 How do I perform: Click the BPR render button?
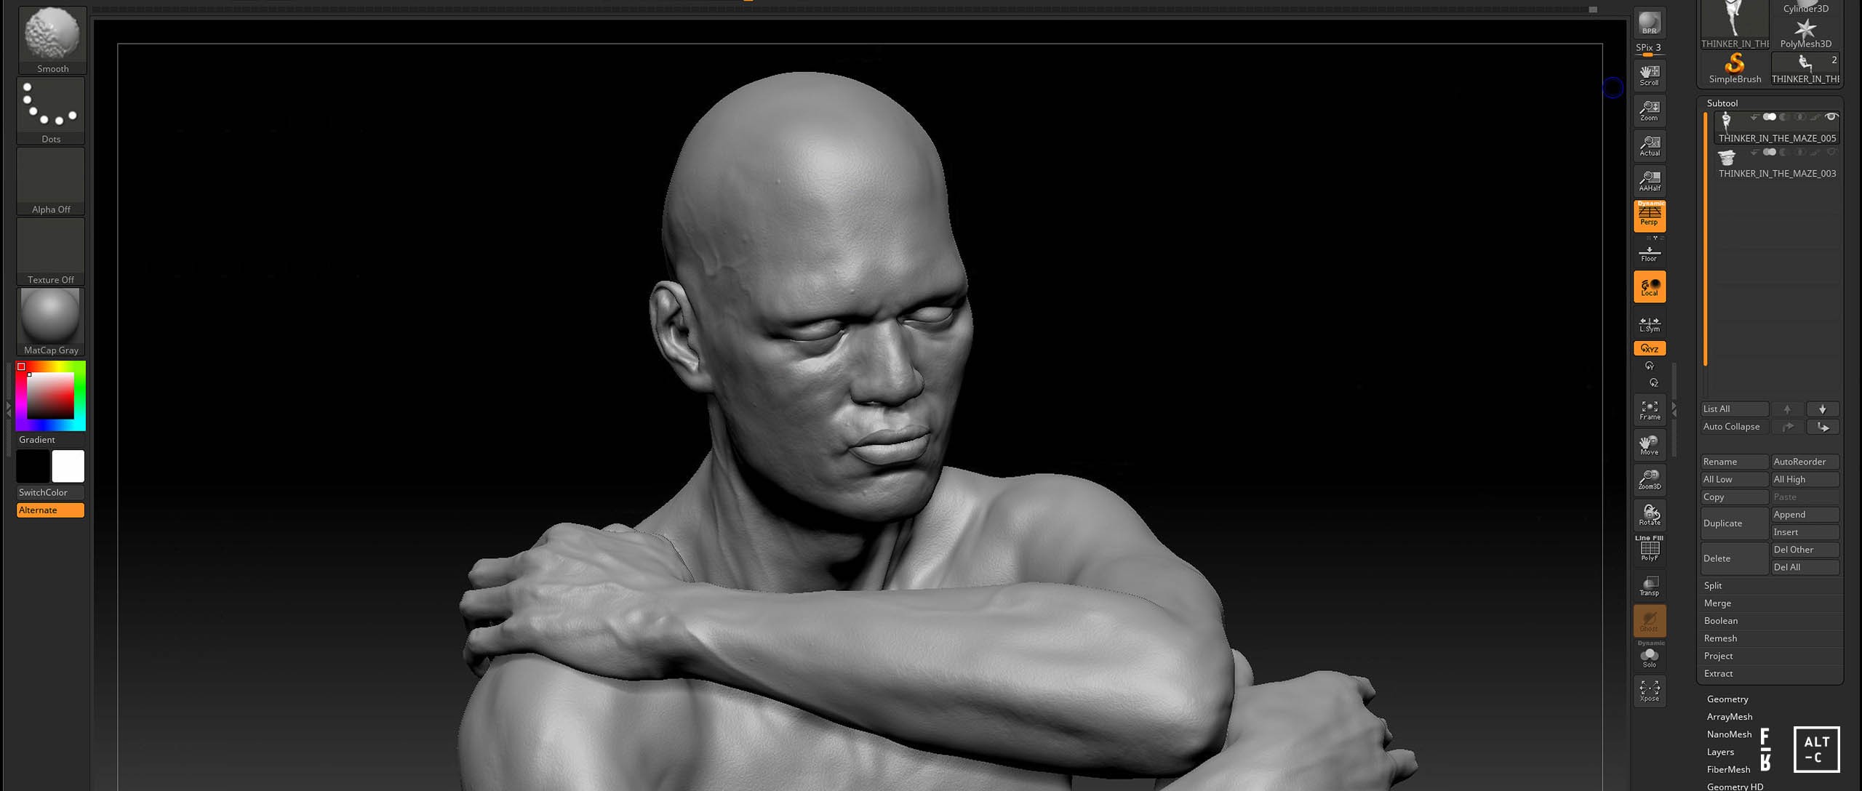pos(1650,23)
